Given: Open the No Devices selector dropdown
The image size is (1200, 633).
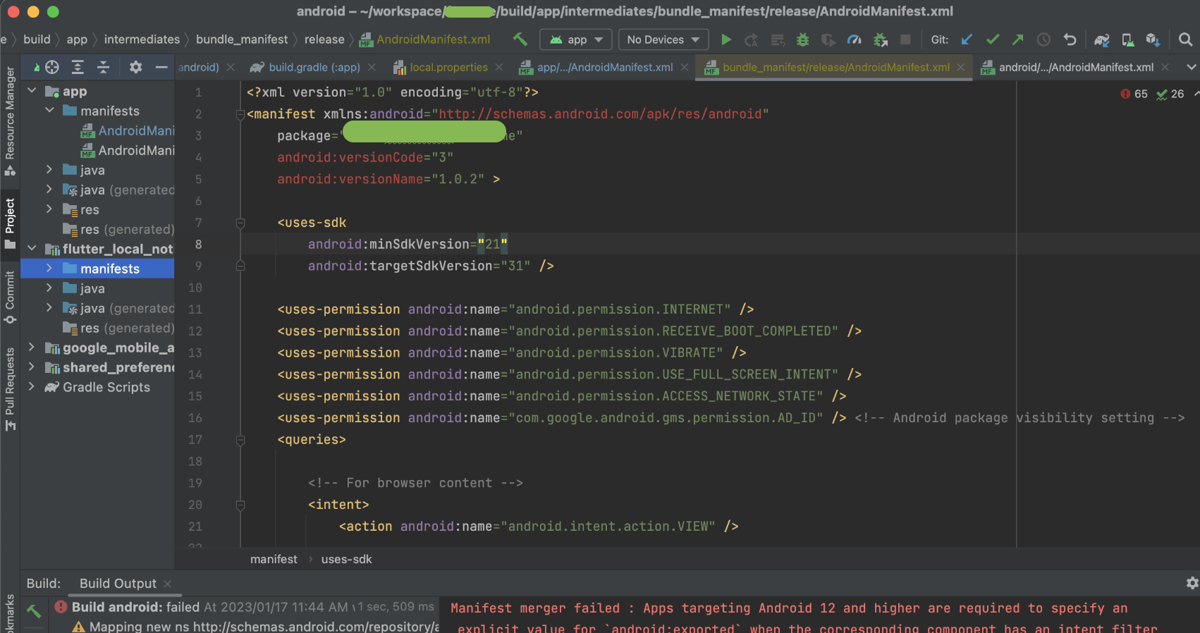Looking at the screenshot, I should (x=663, y=39).
